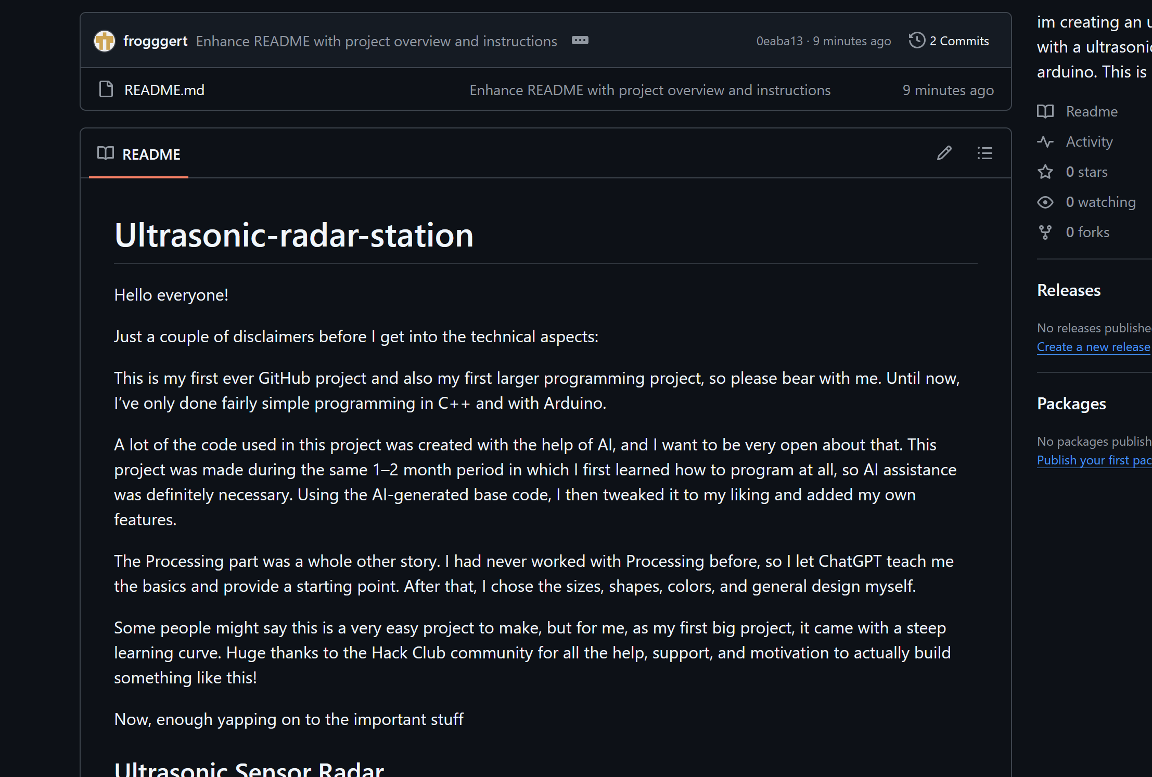Click the froggert user avatar
Screen dimensions: 1152x777
tap(104, 41)
